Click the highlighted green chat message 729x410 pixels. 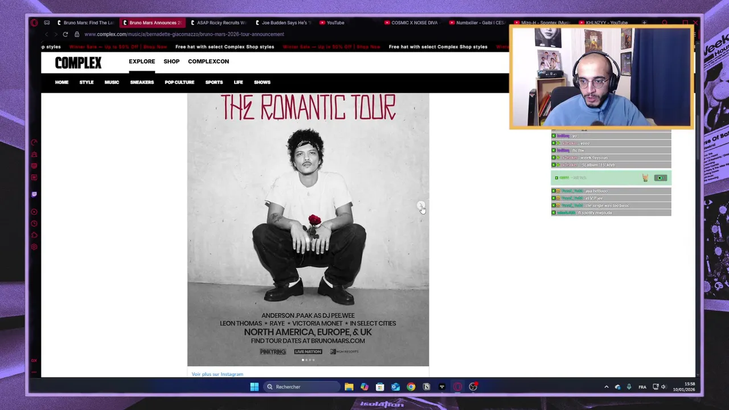pos(611,178)
